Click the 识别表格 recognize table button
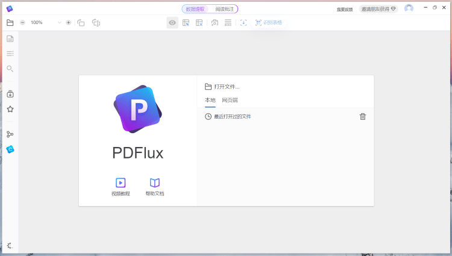The height and width of the screenshot is (256, 452). 269,22
